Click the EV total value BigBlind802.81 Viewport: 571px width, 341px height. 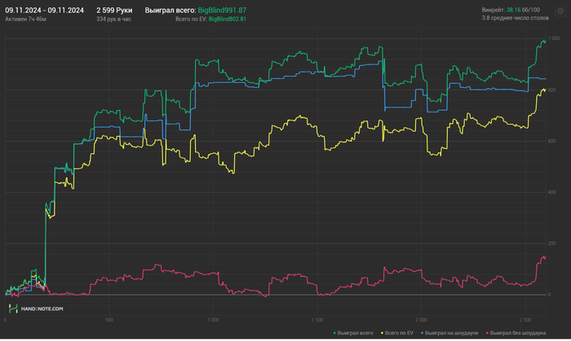coord(228,19)
